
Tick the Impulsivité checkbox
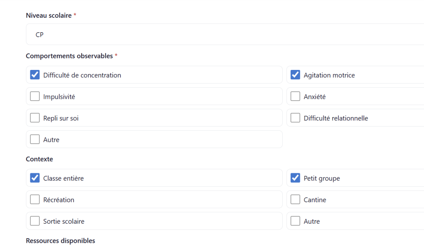pyautogui.click(x=35, y=96)
